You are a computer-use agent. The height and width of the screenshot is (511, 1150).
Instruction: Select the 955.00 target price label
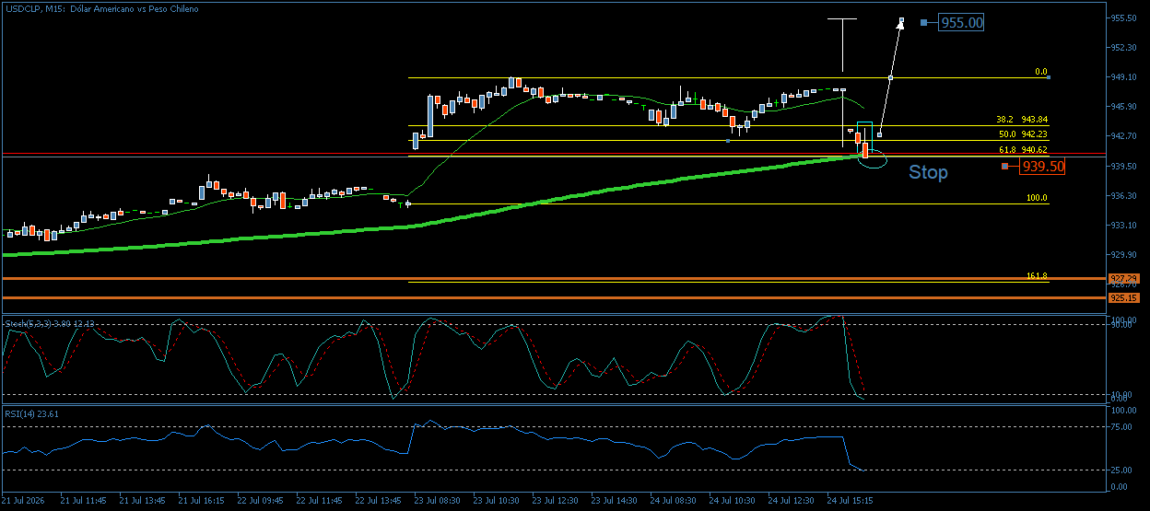click(x=961, y=22)
